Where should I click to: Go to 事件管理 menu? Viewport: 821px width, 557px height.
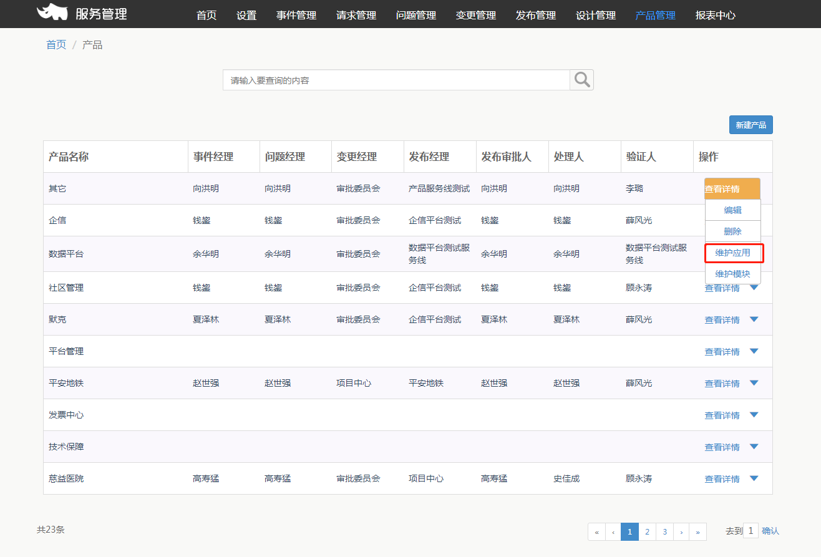tap(296, 15)
